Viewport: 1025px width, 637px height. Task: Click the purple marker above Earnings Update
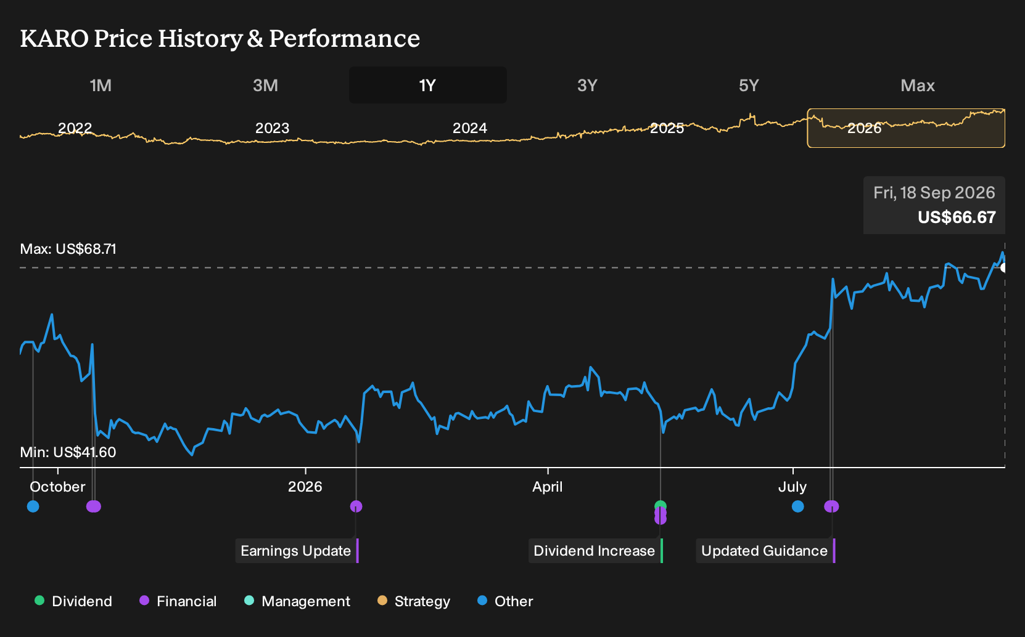356,506
